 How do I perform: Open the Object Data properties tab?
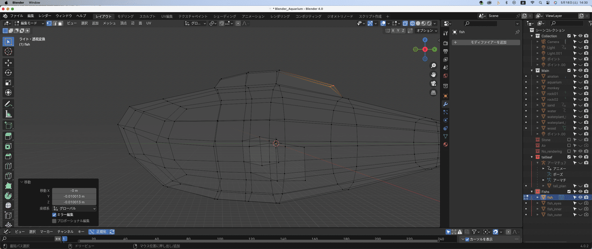pyautogui.click(x=445, y=136)
